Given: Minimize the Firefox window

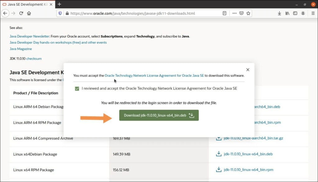Looking at the screenshot, I should (x=297, y=4).
